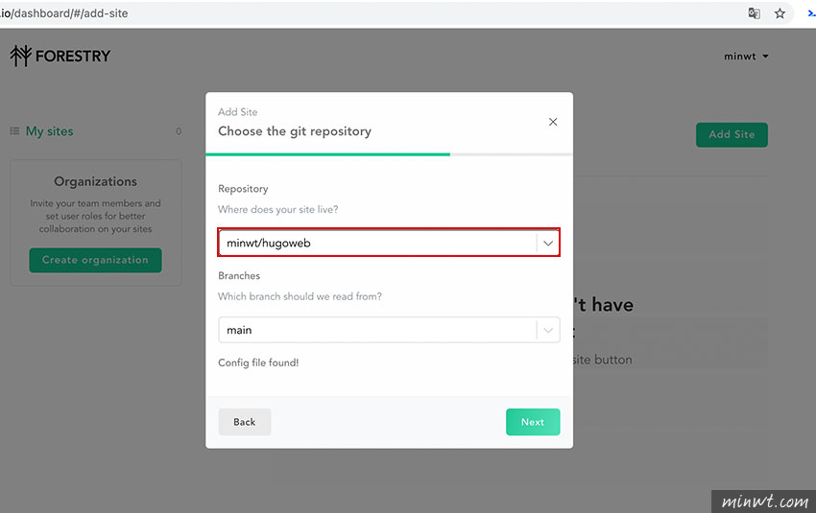This screenshot has height=513, width=816.
Task: Click the Repository label
Action: tap(243, 189)
